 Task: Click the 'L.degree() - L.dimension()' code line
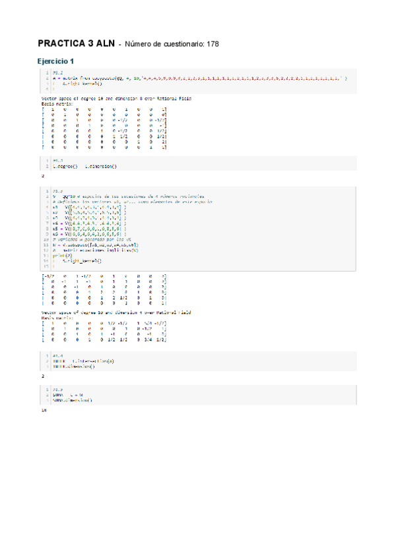[84, 166]
